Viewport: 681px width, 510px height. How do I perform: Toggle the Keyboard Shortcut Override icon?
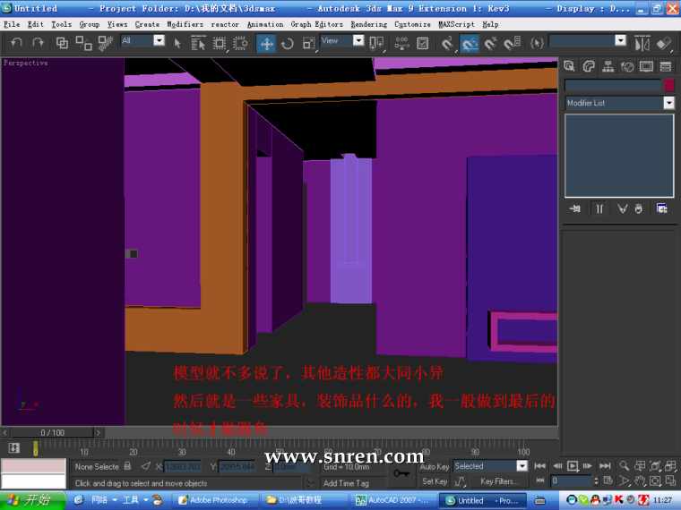coord(423,43)
